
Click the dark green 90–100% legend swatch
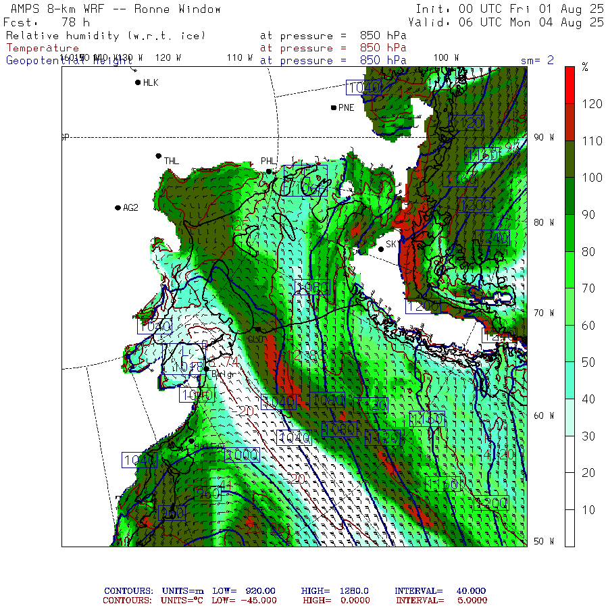point(569,196)
